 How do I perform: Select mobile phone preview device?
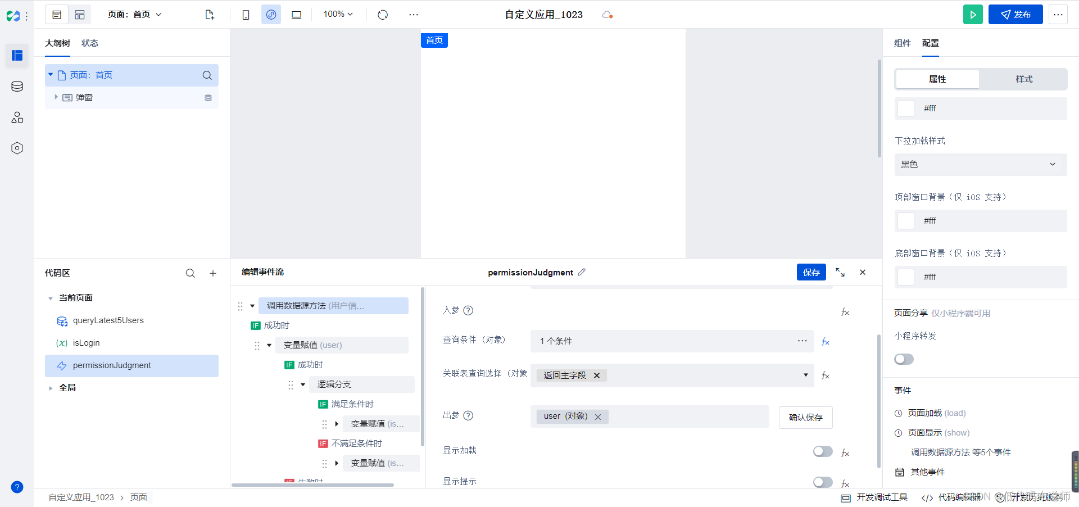pyautogui.click(x=246, y=15)
